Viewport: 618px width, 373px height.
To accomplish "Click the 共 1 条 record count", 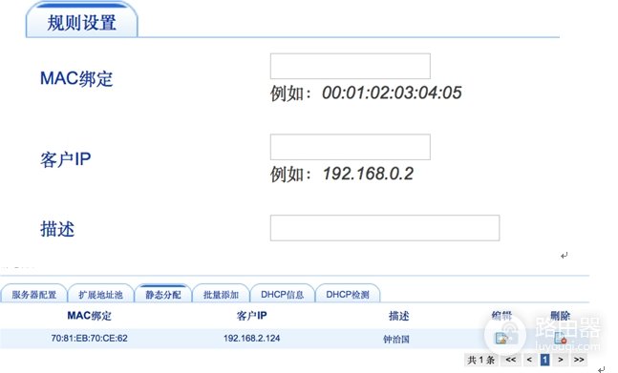I will 480,360.
